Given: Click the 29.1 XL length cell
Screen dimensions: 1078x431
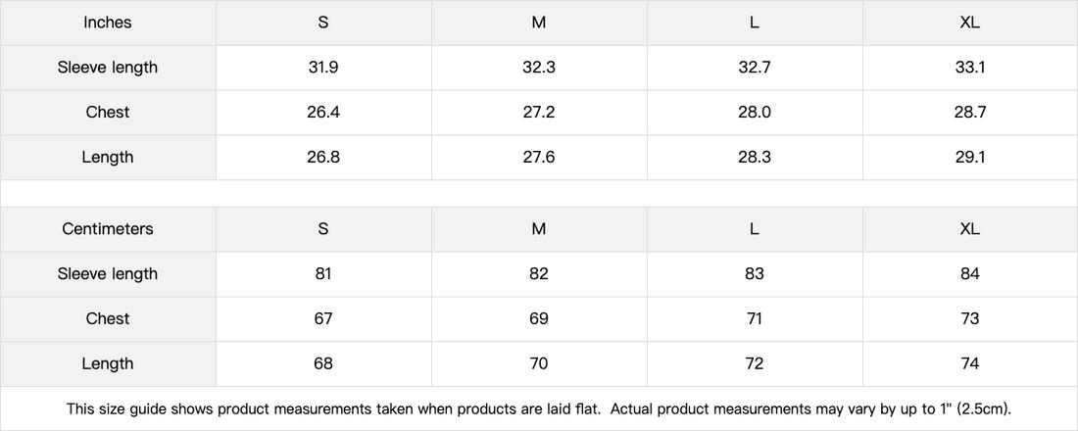Looking at the screenshot, I should click(x=970, y=158).
